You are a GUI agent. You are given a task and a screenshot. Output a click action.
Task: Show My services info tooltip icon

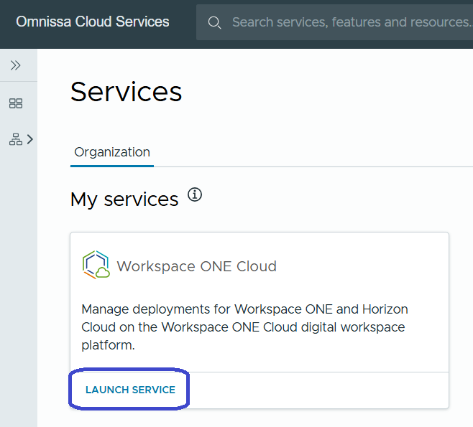click(195, 194)
